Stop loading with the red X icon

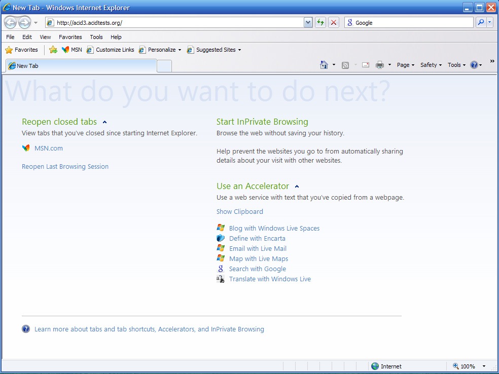(334, 23)
